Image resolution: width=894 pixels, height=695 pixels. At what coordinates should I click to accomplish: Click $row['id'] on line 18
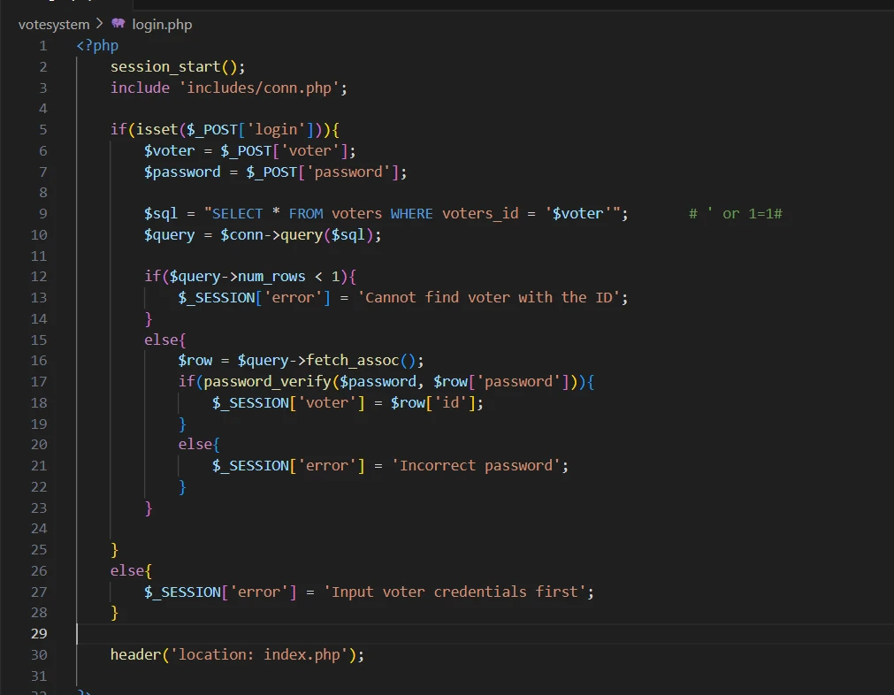point(432,403)
